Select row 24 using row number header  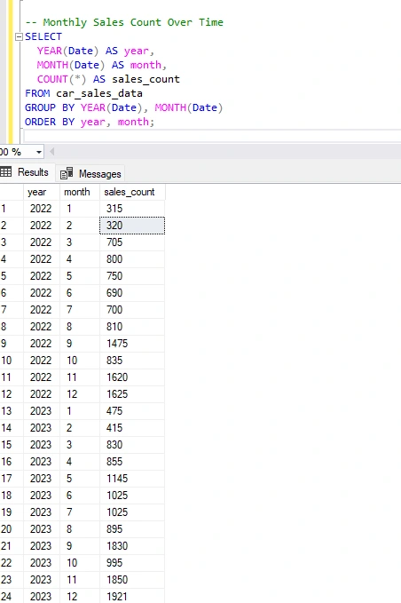tap(12, 597)
